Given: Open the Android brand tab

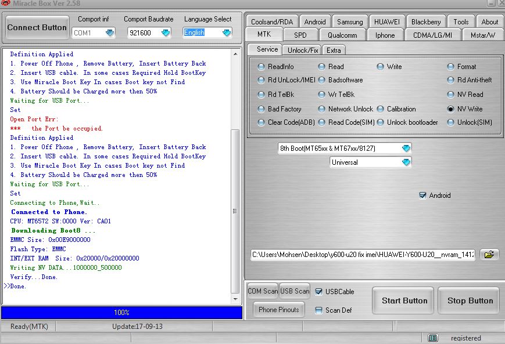Looking at the screenshot, I should tap(315, 22).
